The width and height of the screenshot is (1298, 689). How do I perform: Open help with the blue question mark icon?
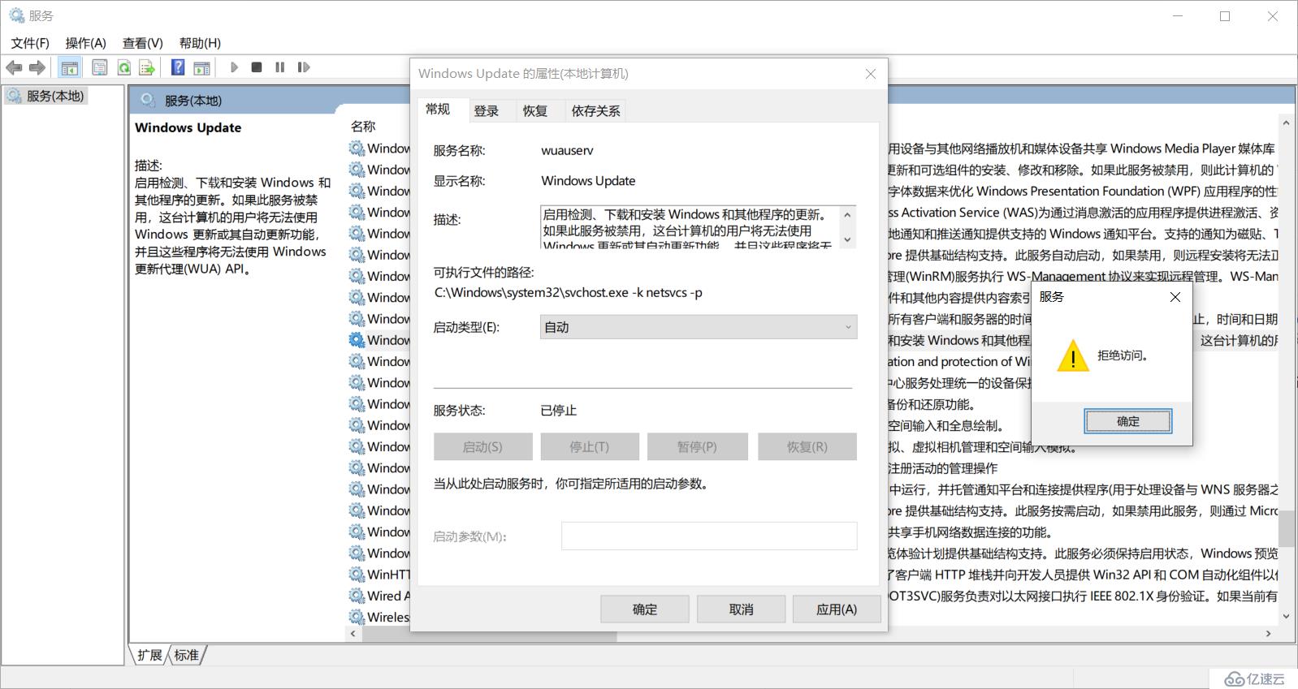(x=178, y=67)
